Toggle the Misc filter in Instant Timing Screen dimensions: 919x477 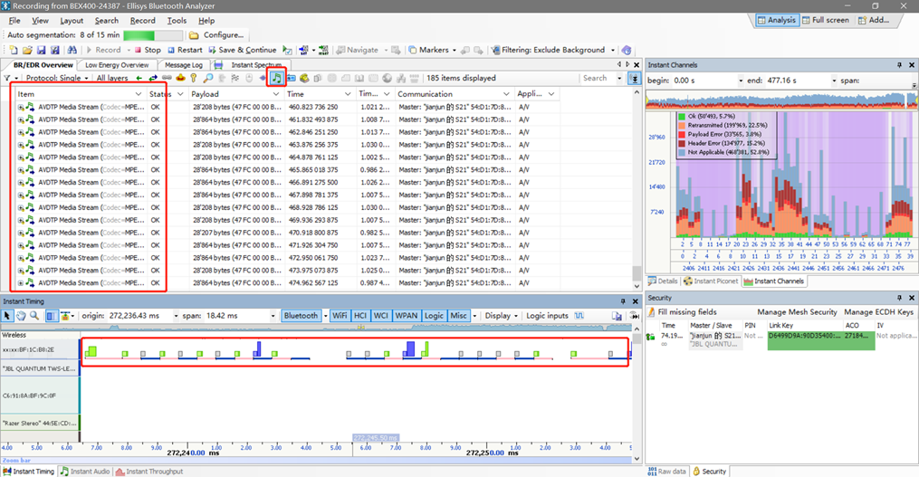point(458,316)
